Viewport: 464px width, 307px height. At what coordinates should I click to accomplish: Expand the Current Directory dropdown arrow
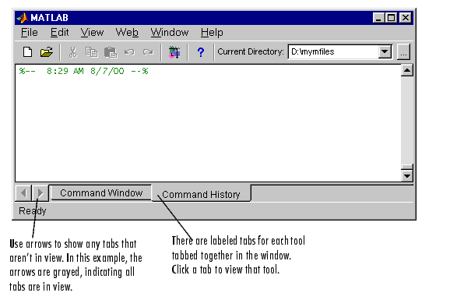(x=385, y=51)
